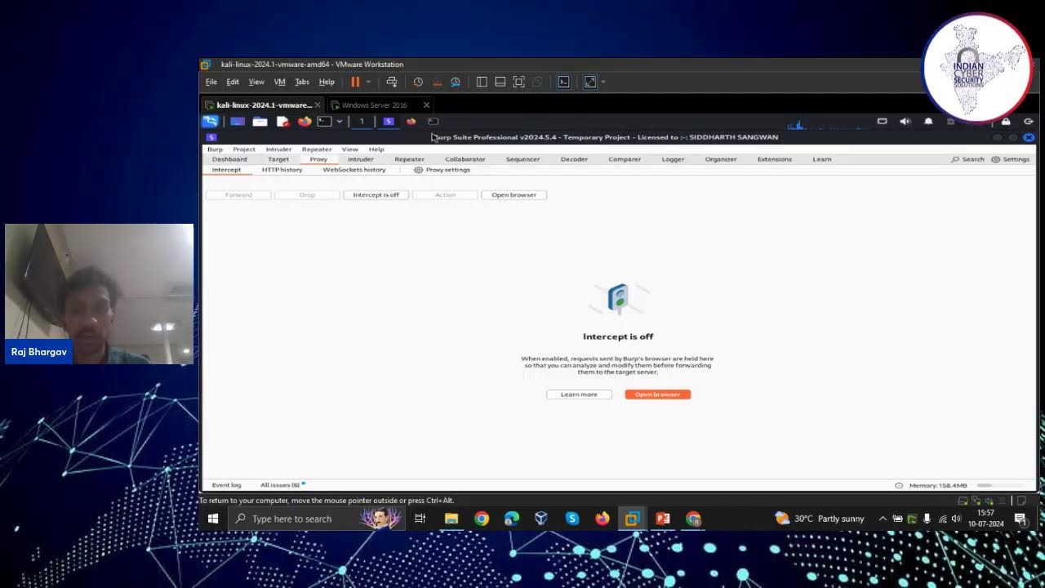Screen dimensions: 1045x588
Task: Click the Kali volume speaker icon
Action: pyautogui.click(x=905, y=121)
